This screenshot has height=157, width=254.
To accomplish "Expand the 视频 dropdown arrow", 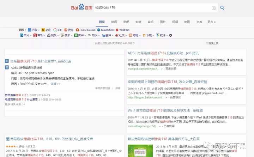I will point(58,35).
